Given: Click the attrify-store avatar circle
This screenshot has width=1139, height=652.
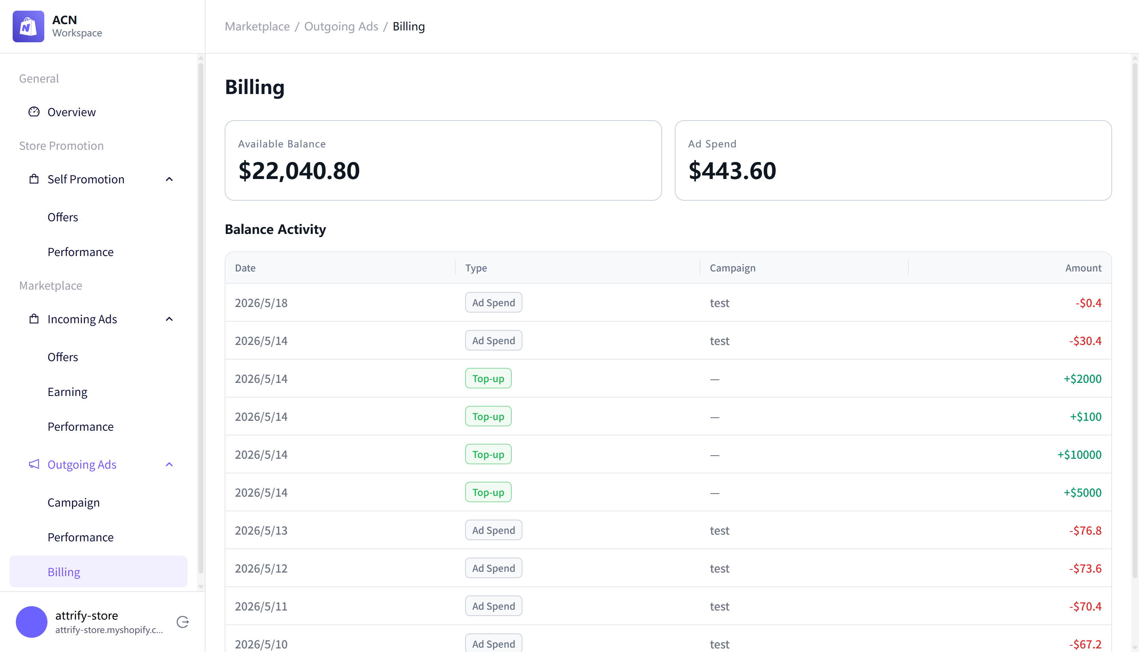Looking at the screenshot, I should coord(31,622).
